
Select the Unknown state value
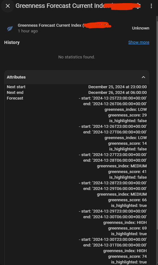click(x=141, y=28)
